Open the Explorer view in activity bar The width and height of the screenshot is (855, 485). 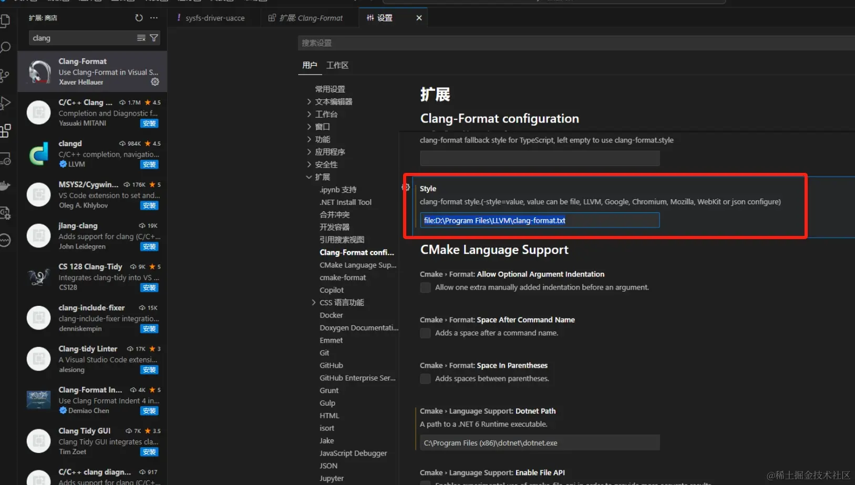5,21
